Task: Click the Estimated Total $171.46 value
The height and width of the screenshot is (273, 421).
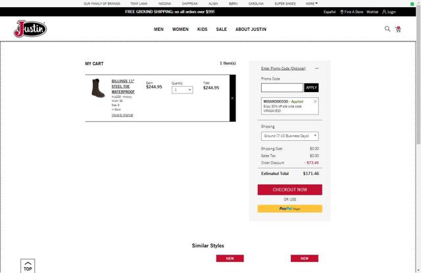Action: click(x=311, y=174)
